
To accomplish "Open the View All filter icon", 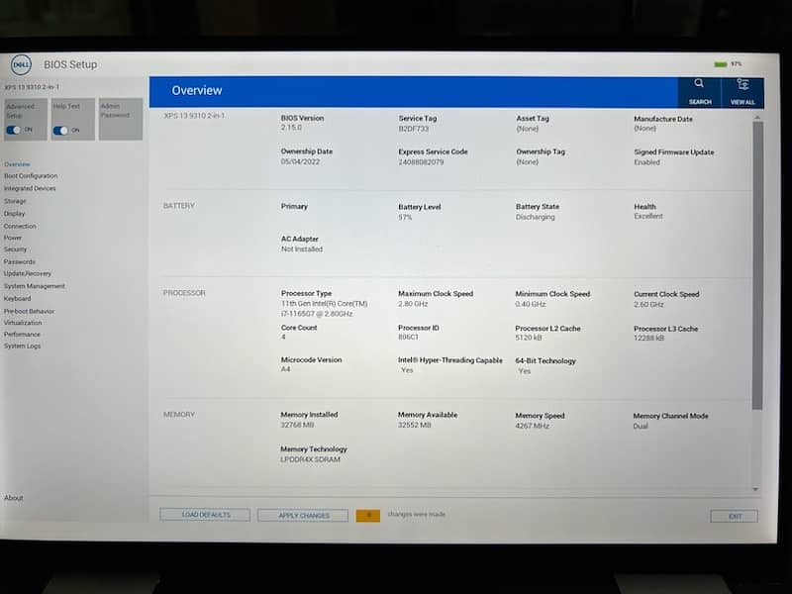I will pyautogui.click(x=742, y=85).
